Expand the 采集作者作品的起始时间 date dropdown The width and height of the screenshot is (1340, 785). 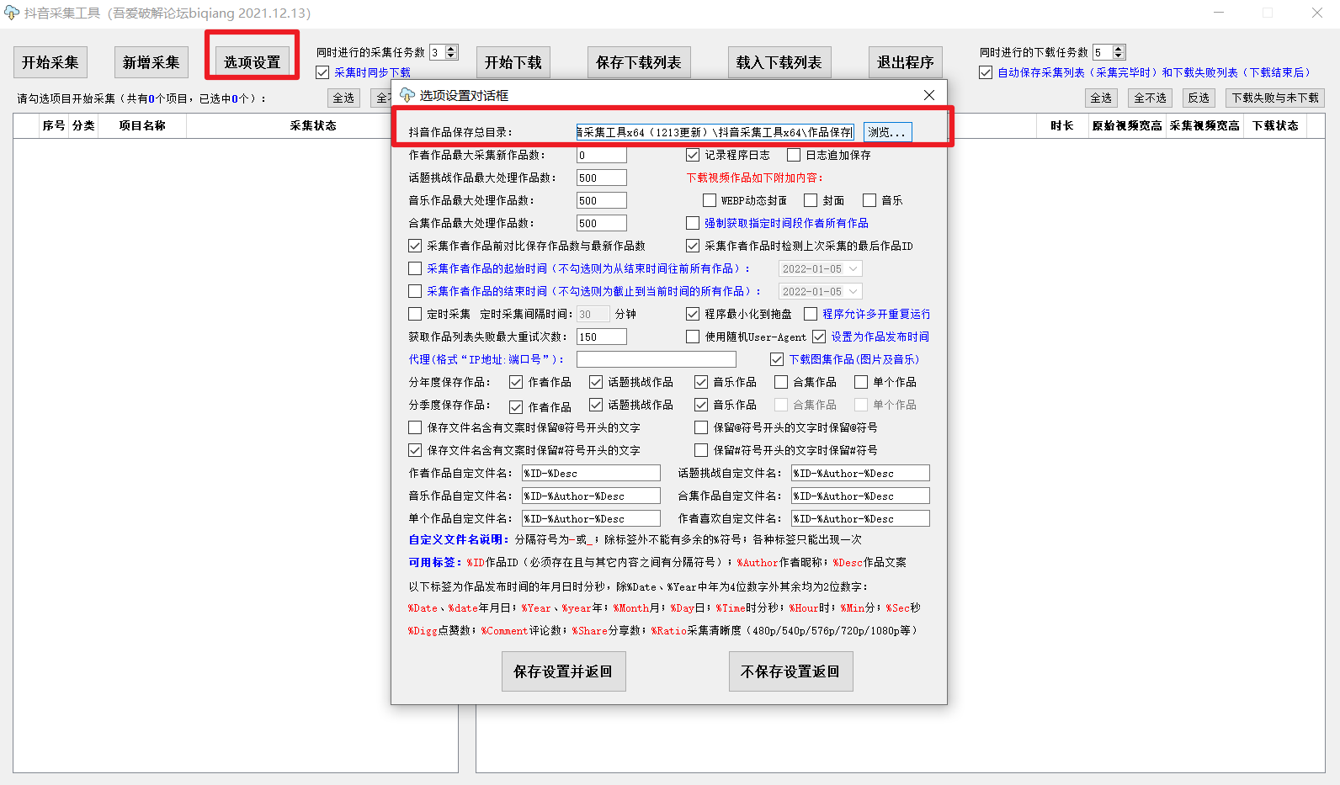click(853, 268)
